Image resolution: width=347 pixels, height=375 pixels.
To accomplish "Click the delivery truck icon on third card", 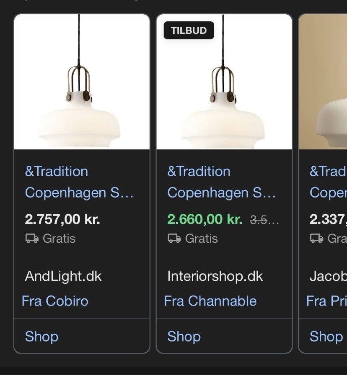I will point(316,239).
